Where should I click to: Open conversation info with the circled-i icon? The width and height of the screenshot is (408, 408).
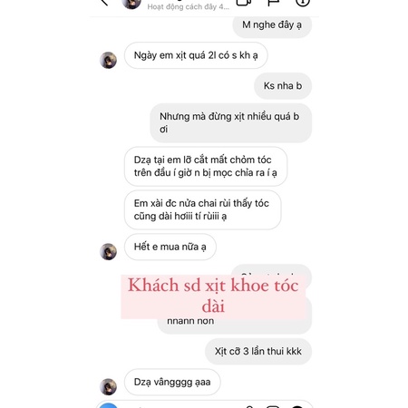[x=302, y=3]
